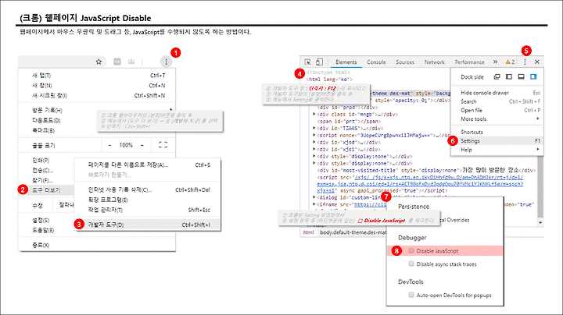
Task: Switch to the Console tab
Action: point(376,62)
